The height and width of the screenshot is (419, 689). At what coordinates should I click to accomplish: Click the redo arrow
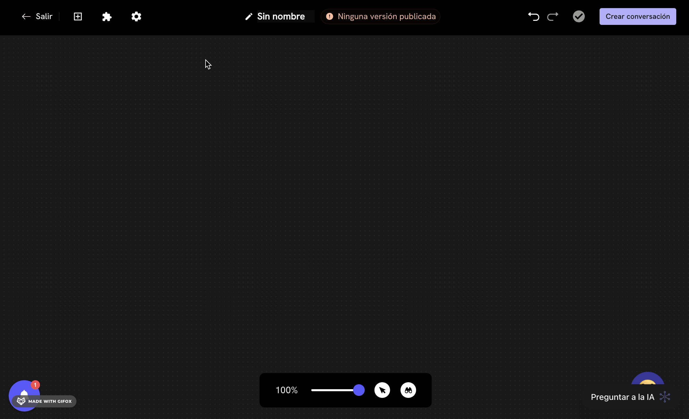[x=553, y=16]
